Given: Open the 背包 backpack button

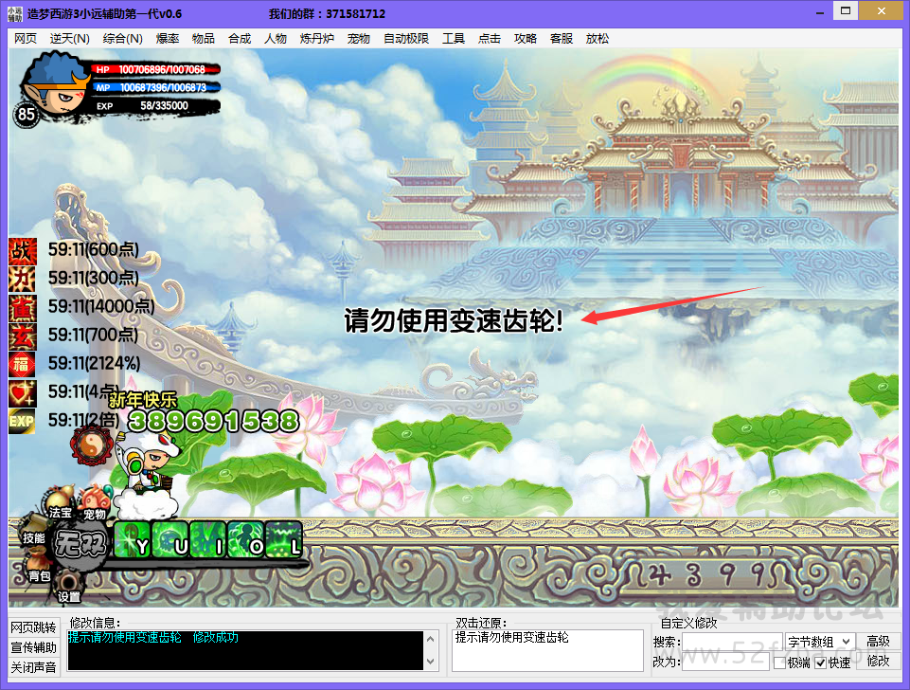Looking at the screenshot, I should (38, 566).
